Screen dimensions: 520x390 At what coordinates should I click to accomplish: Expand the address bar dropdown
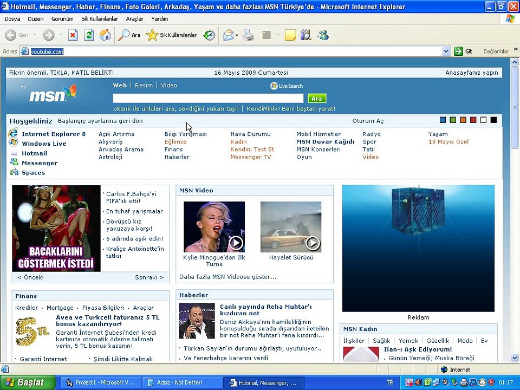[446, 51]
